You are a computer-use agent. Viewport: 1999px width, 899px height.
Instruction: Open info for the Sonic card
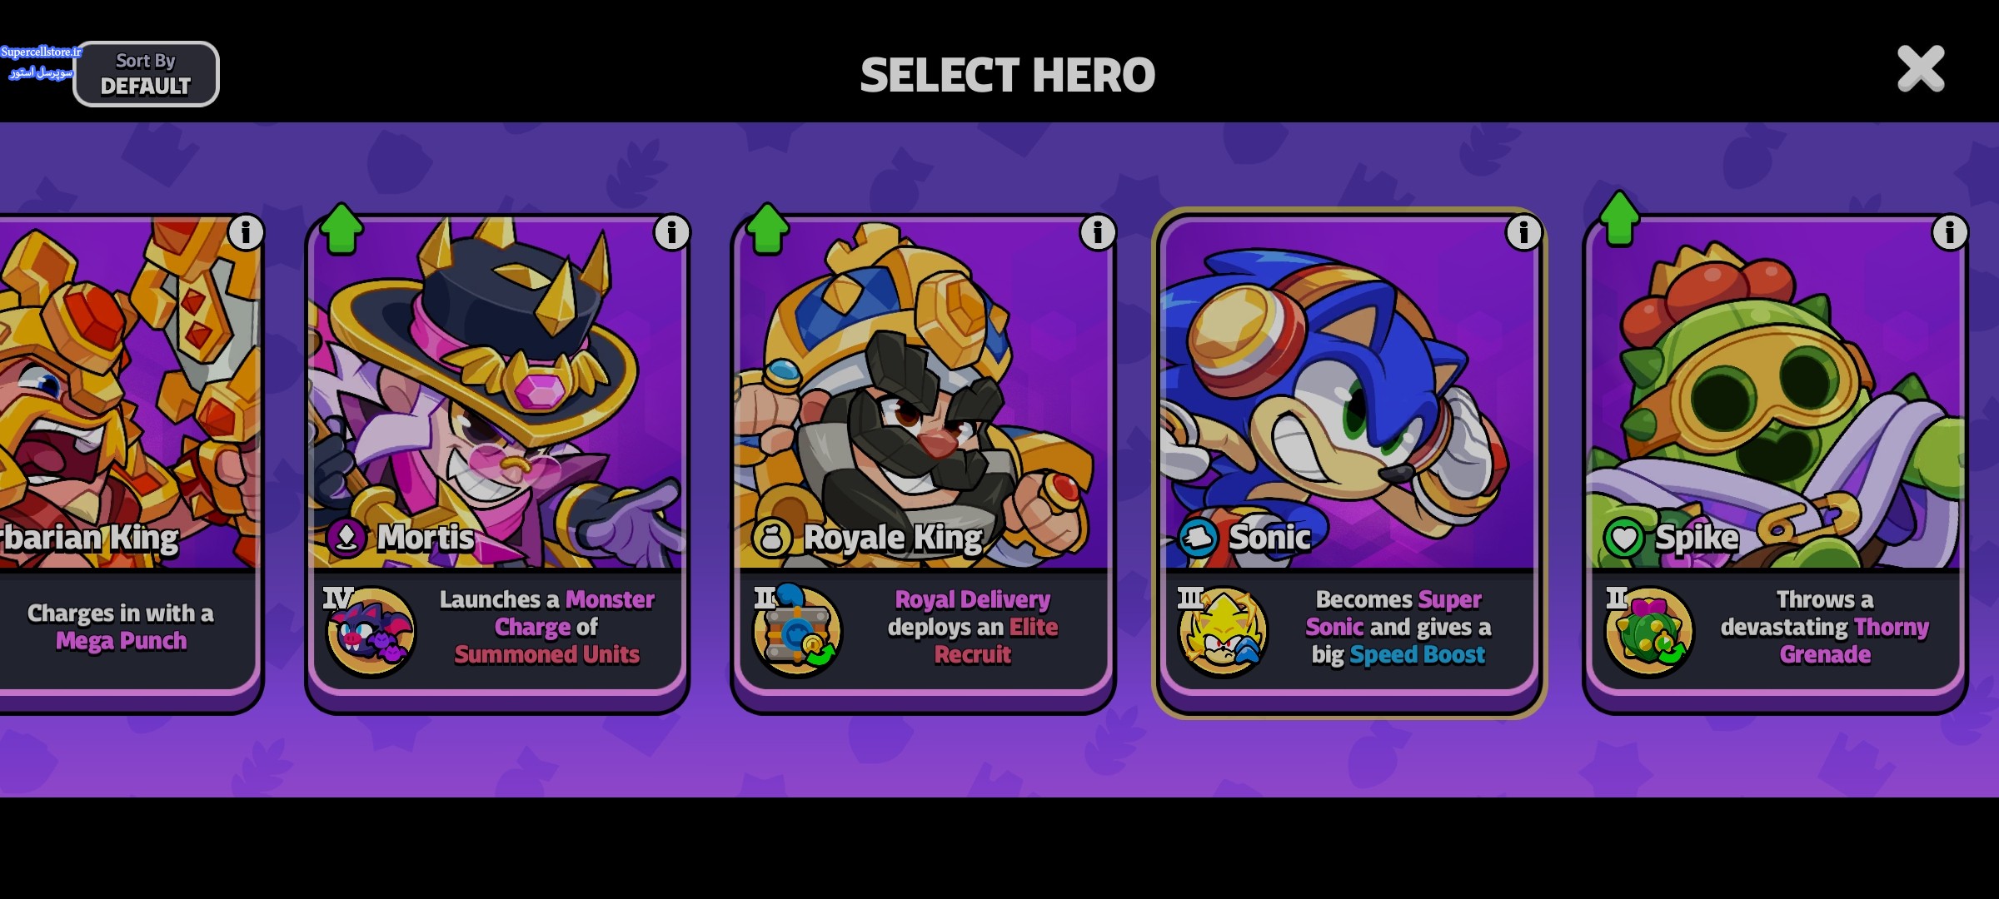[x=1523, y=232]
